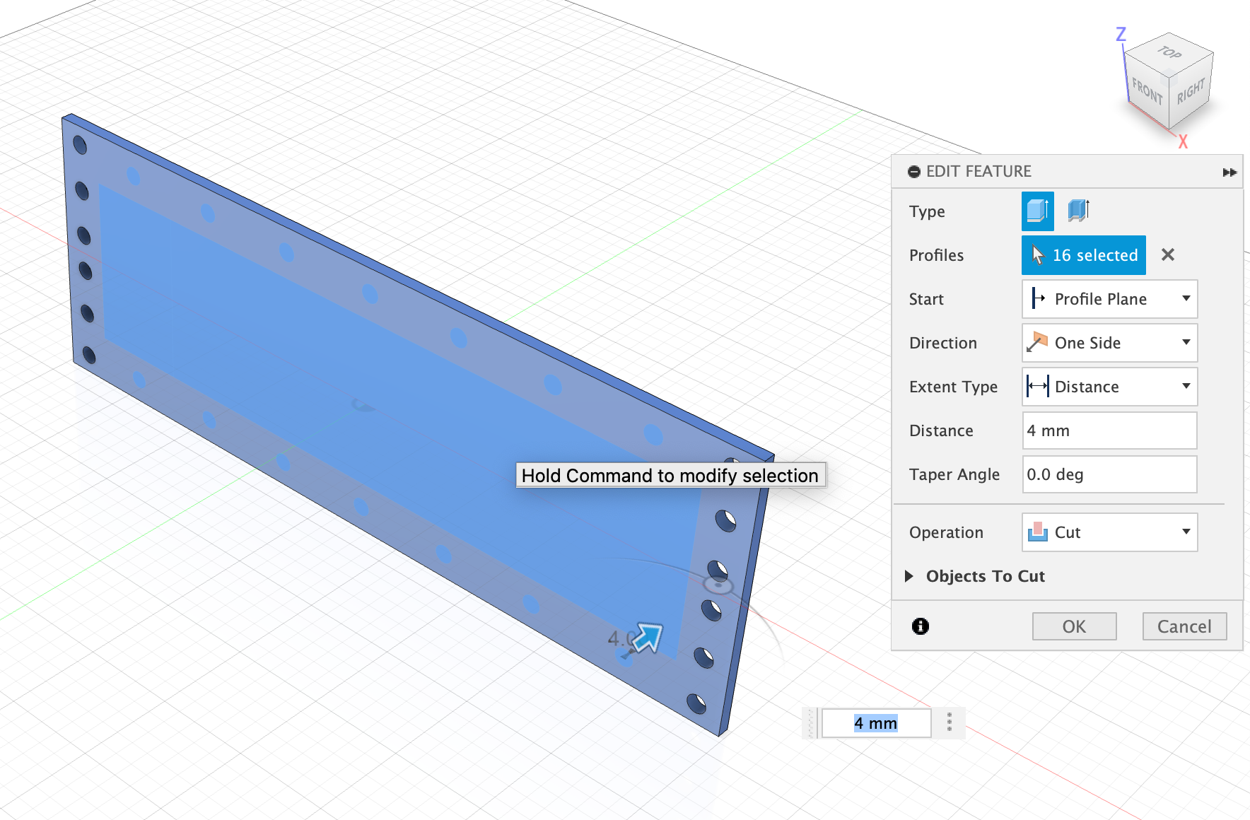Open the Start Profile Plane dropdown

point(1109,299)
